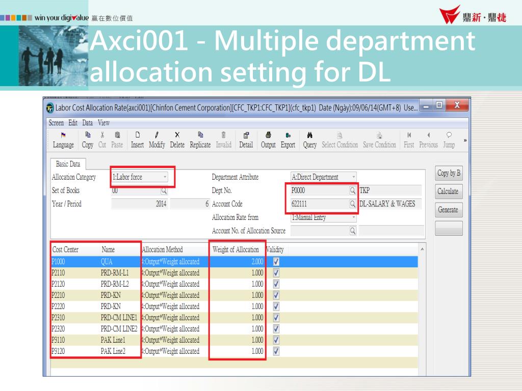Click blank button below Generate
Image resolution: width=522 pixels, height=391 pixels.
pyautogui.click(x=449, y=229)
